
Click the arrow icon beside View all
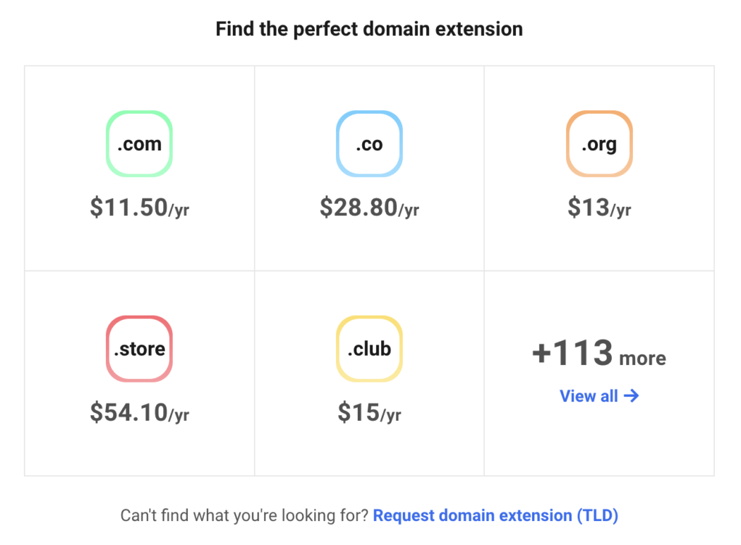632,396
